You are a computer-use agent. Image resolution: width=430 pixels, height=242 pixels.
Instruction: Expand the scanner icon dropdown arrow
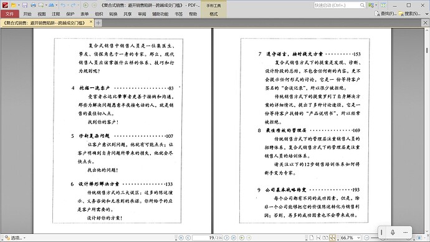56,5
